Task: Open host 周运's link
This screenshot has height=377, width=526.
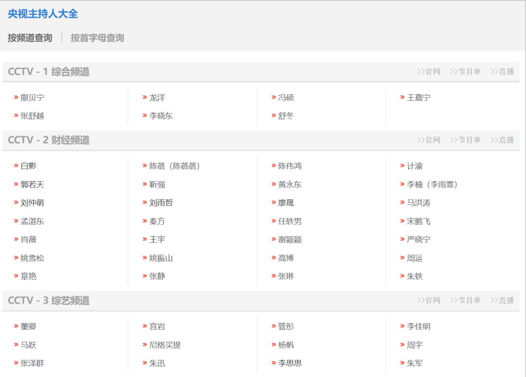Action: point(414,258)
